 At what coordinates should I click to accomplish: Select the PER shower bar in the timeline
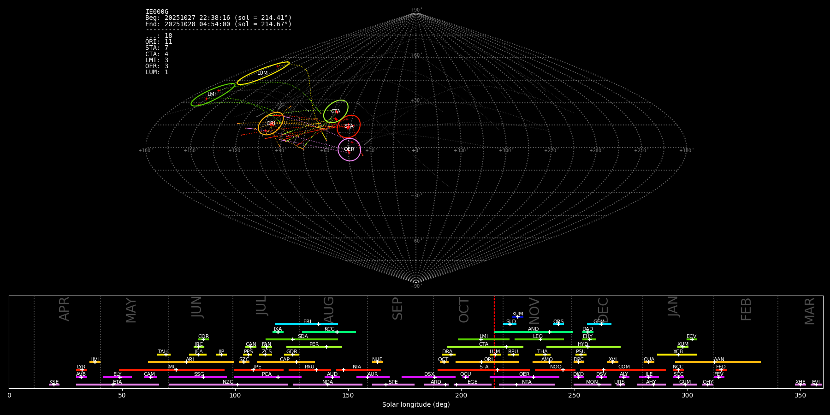tap(314, 347)
